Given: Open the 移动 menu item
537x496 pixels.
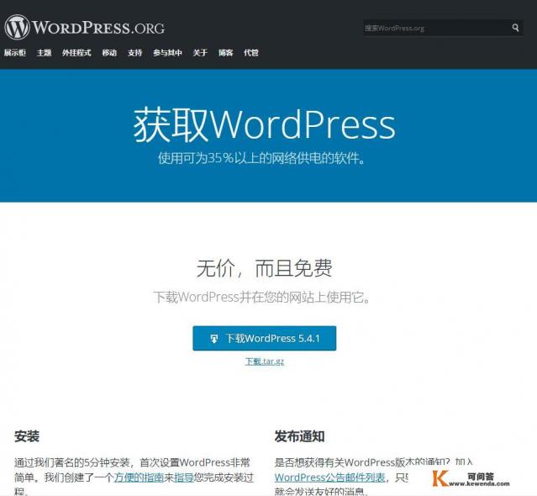Looking at the screenshot, I should tap(109, 53).
